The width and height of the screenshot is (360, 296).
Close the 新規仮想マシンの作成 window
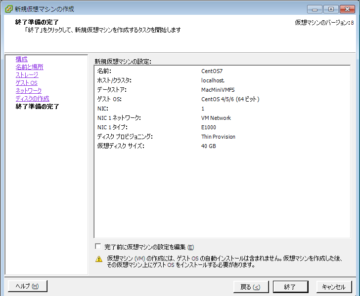tap(347, 9)
